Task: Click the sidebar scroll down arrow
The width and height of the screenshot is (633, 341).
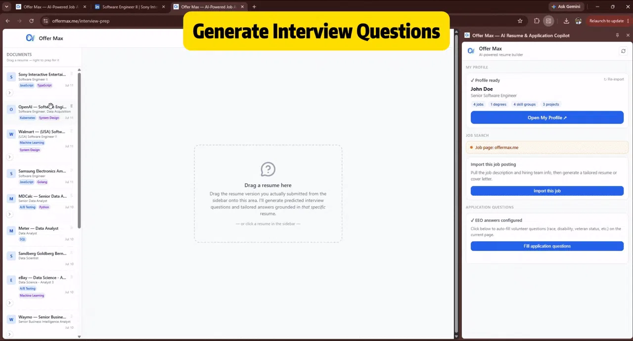Action: pyautogui.click(x=79, y=337)
